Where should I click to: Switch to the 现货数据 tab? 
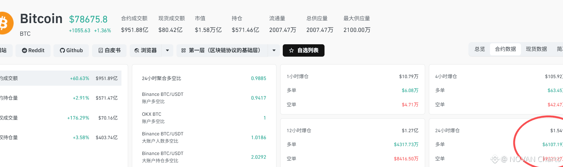[536, 49]
